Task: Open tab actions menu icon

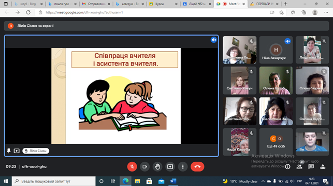Action: 6,4
